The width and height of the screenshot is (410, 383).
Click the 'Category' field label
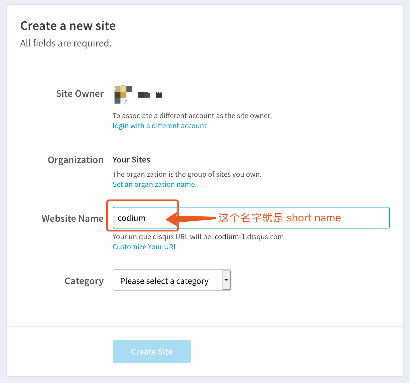84,281
